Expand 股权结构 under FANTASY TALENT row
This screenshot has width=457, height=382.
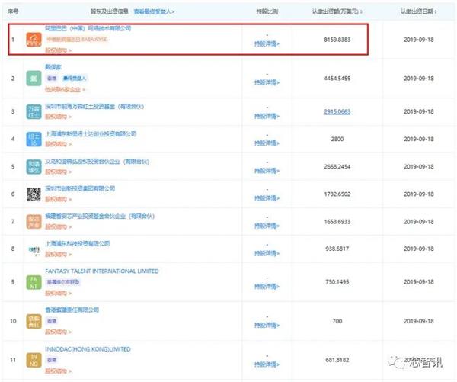pos(59,293)
